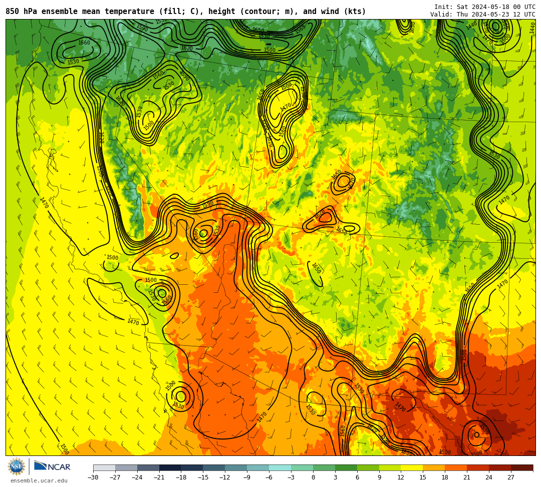Pick the dark red 24 to 27 swatch

pos(500,467)
